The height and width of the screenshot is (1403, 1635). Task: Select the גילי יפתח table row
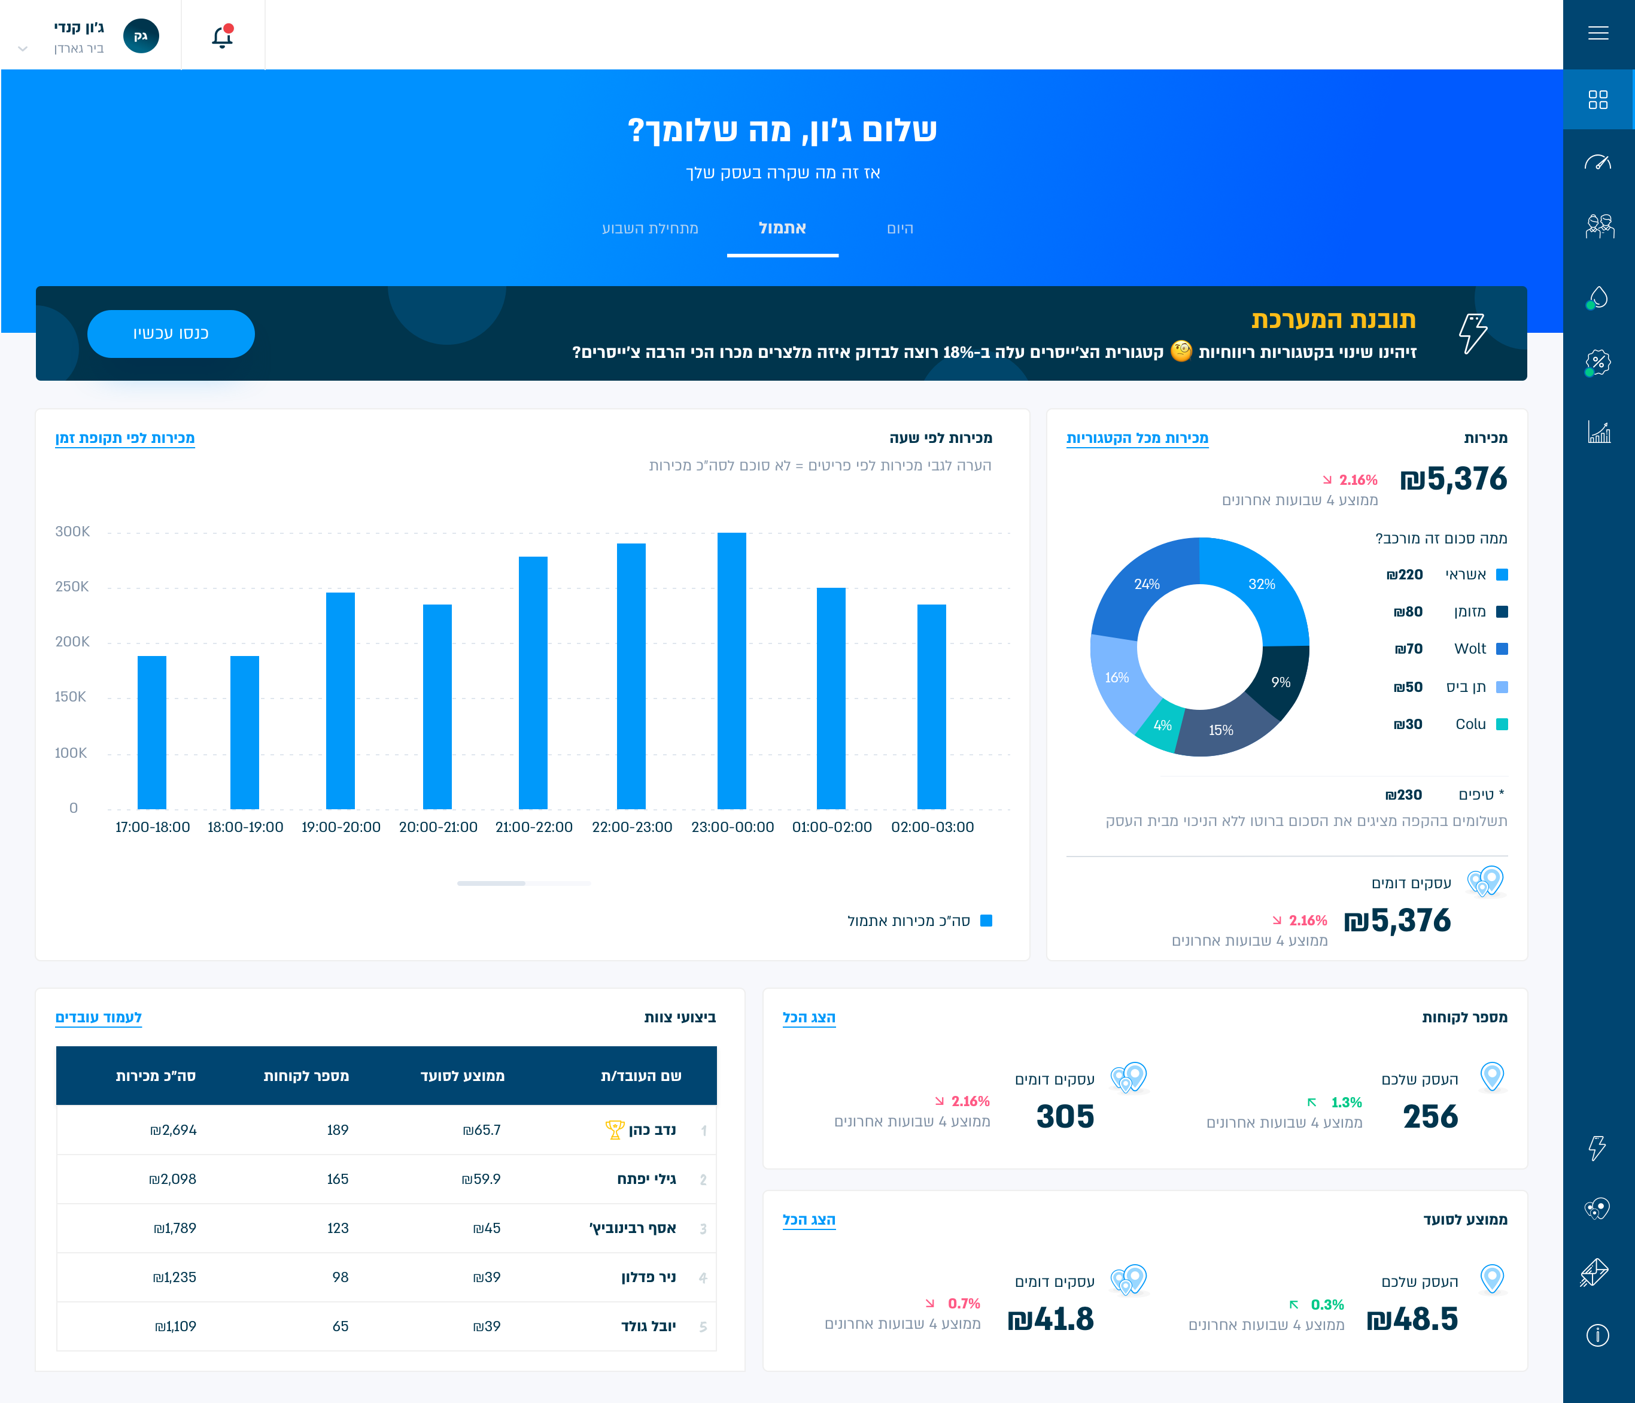click(x=387, y=1179)
